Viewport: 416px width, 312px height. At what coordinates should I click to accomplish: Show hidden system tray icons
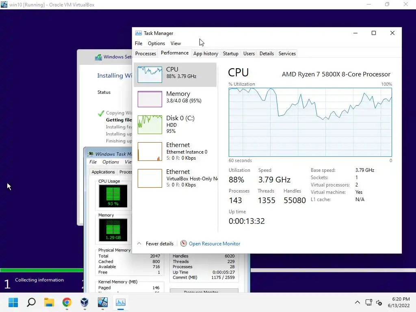357,302
